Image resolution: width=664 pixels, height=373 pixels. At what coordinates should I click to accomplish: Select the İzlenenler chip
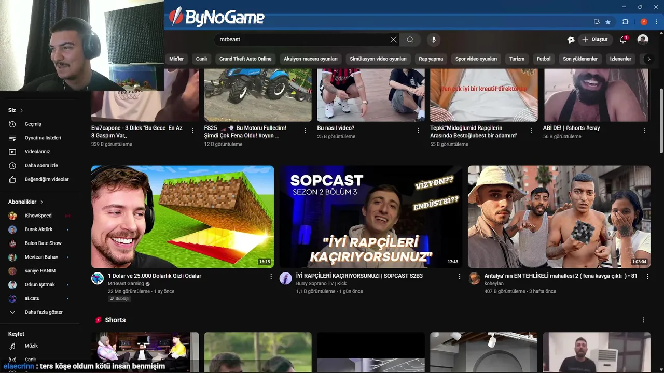point(620,59)
